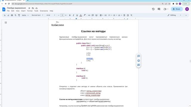The image size is (191, 107).
Task: Open the Arial font dropdown
Action: (x=51, y=15)
